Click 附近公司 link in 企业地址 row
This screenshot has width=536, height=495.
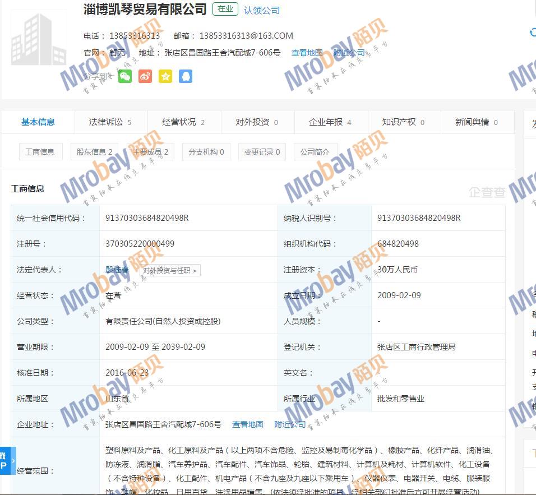tap(290, 424)
